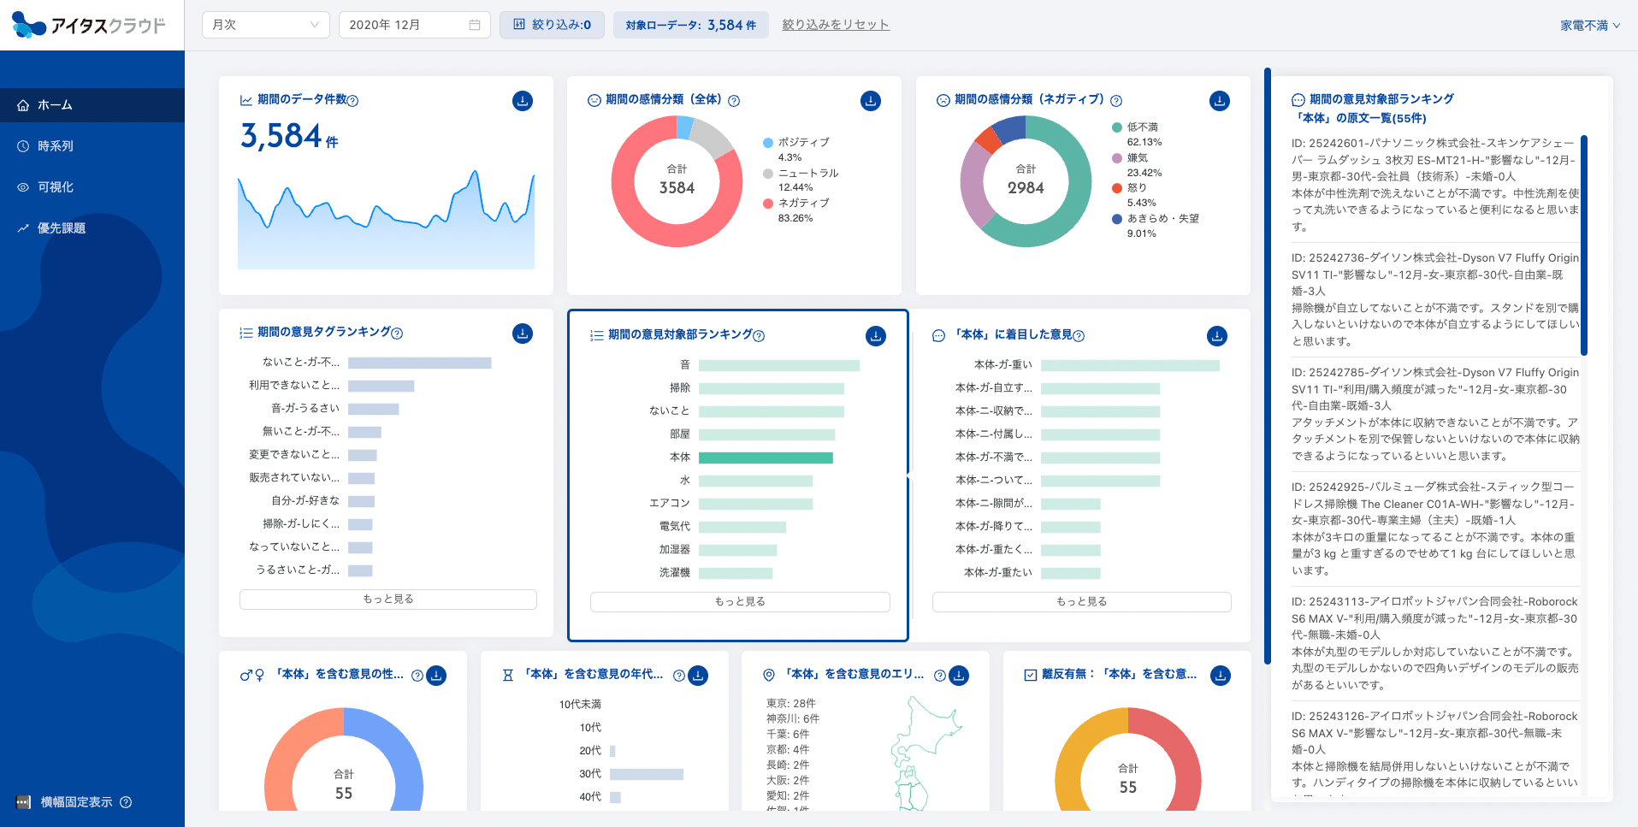Click calendar icon in the date field

click(x=475, y=25)
